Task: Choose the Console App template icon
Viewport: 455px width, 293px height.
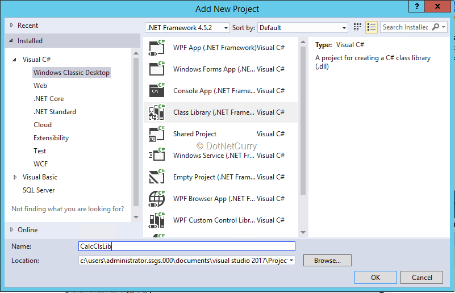Action: click(157, 90)
